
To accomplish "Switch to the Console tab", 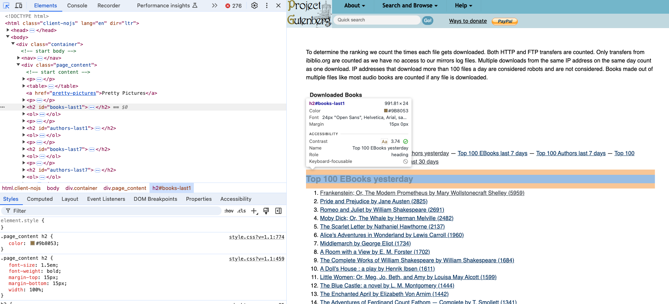I will [77, 6].
